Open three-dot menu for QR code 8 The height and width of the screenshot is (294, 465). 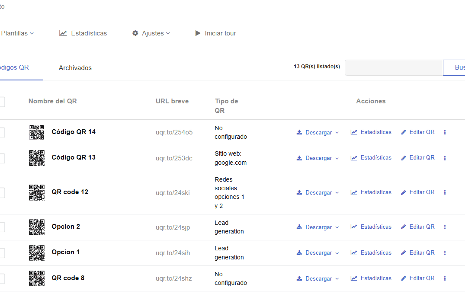click(x=445, y=278)
